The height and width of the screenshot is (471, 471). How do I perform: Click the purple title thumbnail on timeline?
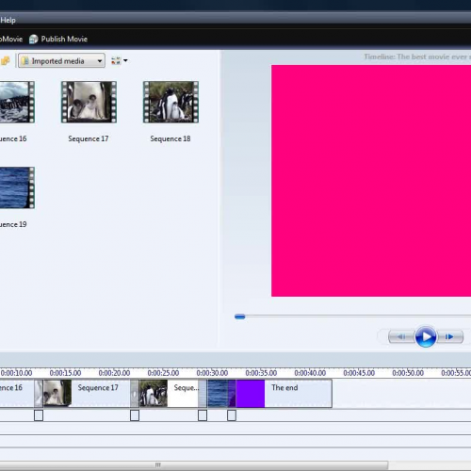(x=251, y=394)
